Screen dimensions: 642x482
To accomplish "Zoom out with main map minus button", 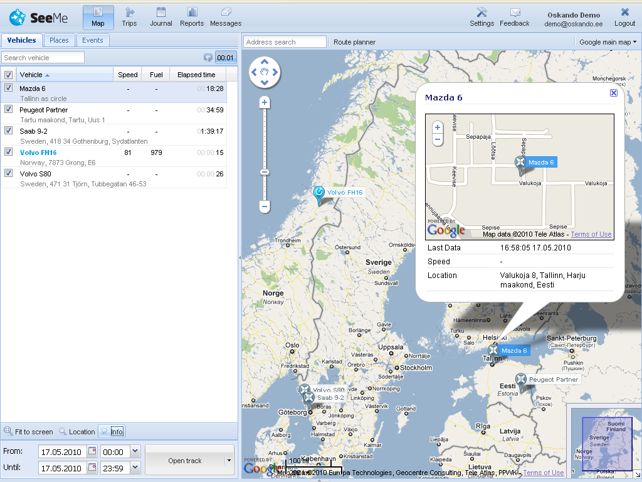I will click(265, 207).
